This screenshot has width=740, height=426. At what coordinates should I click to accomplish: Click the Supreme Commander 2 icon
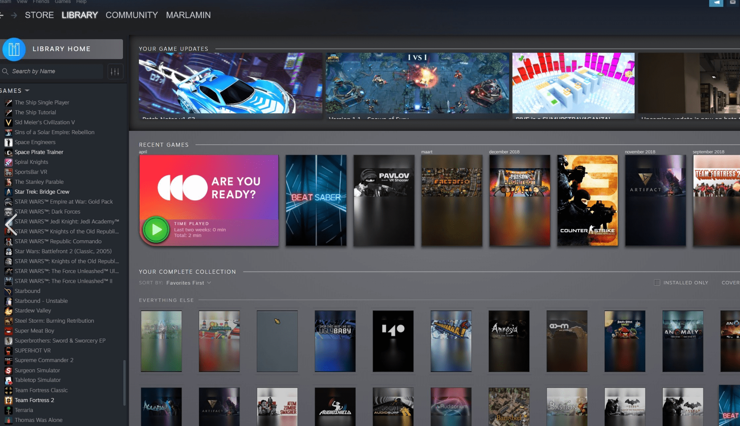(x=8, y=360)
